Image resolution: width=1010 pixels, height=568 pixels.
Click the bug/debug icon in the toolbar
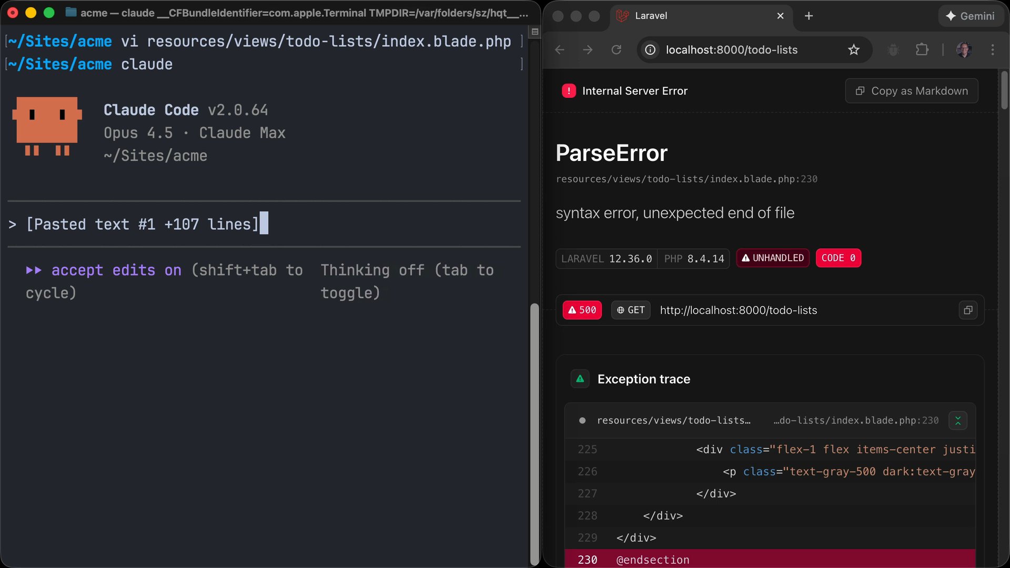tap(893, 49)
